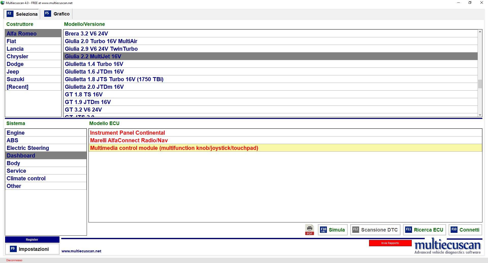Connect using the Connetti button

tap(465, 230)
